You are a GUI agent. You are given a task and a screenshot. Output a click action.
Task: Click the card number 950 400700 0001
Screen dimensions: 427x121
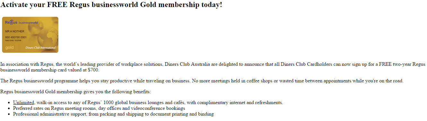point(16,38)
